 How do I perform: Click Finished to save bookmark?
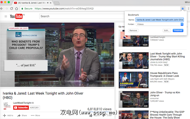(178, 31)
